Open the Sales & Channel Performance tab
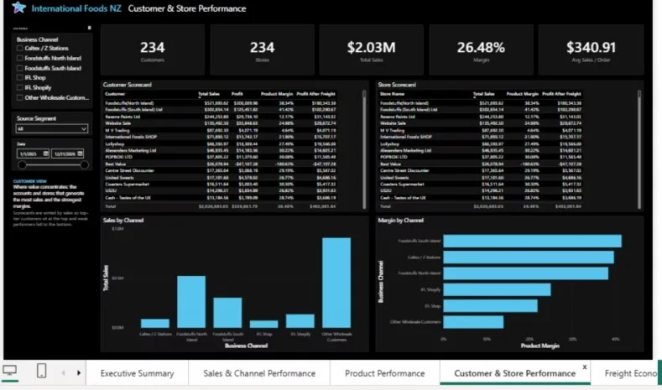662x390 pixels. [x=259, y=373]
